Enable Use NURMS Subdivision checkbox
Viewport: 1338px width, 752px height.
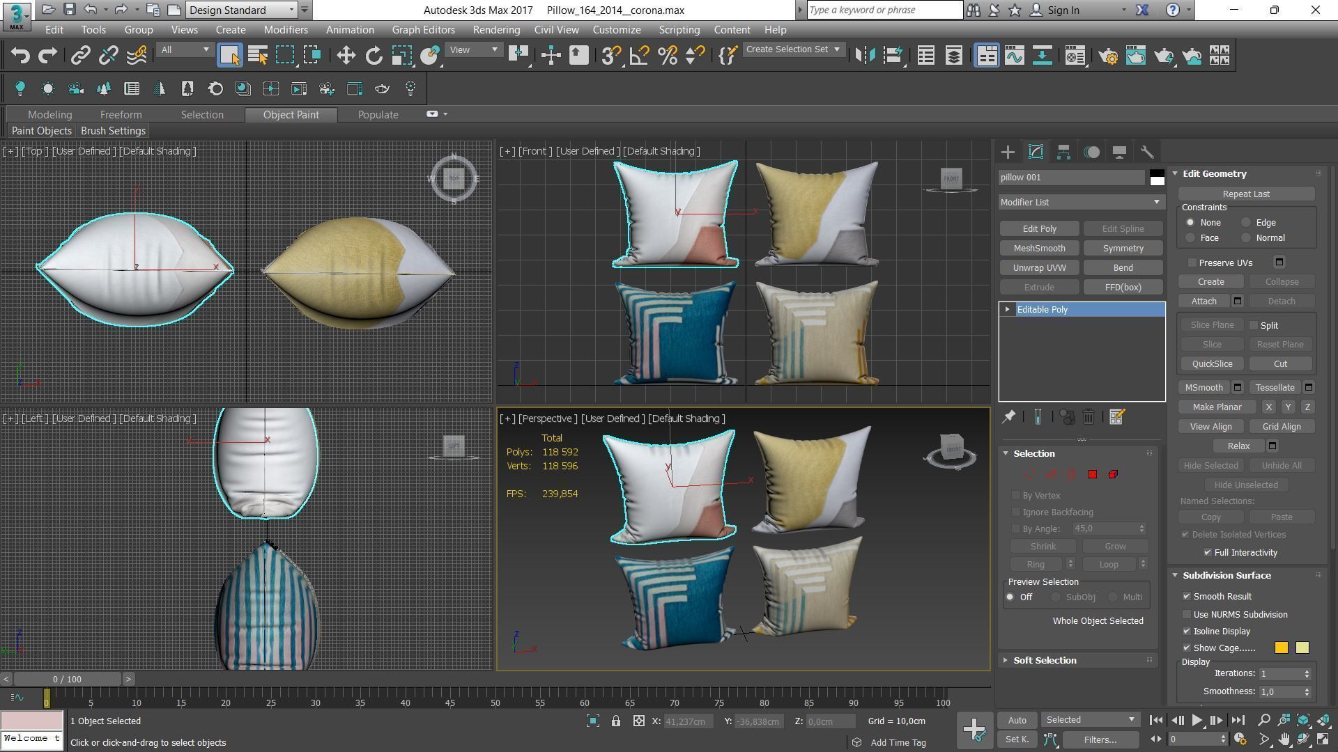point(1187,614)
